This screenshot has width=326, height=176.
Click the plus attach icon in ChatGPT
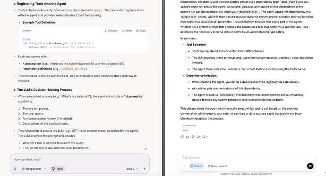click(184, 166)
